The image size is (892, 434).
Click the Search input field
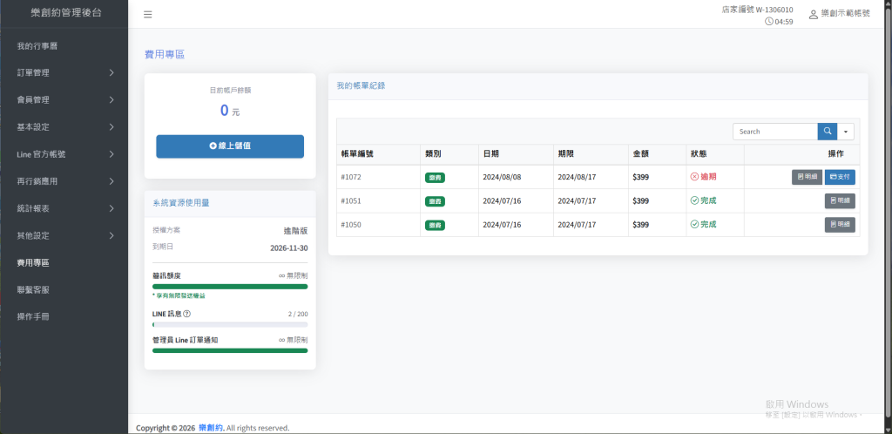coord(774,132)
